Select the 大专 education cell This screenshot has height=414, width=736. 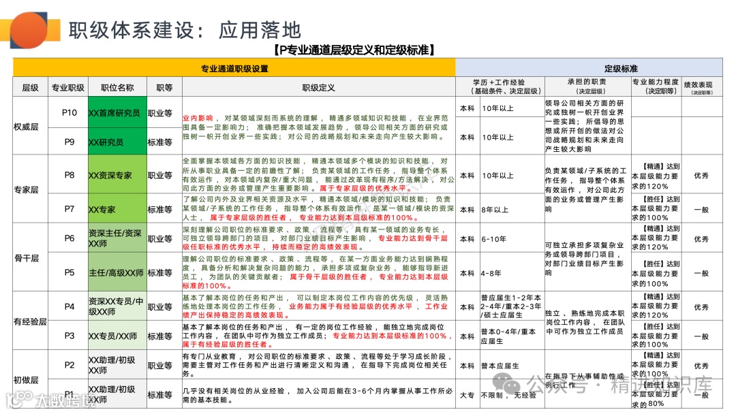[x=467, y=395]
